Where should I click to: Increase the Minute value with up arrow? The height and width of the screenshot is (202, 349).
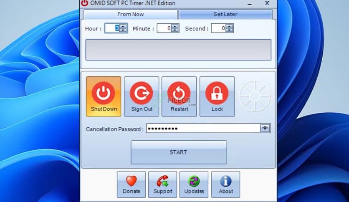click(175, 26)
